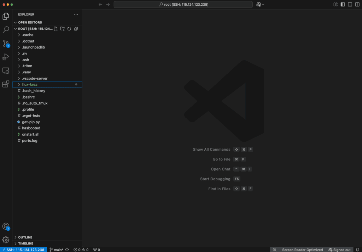The image size is (362, 252).
Task: Click the New File icon in Explorer header
Action: (56, 29)
